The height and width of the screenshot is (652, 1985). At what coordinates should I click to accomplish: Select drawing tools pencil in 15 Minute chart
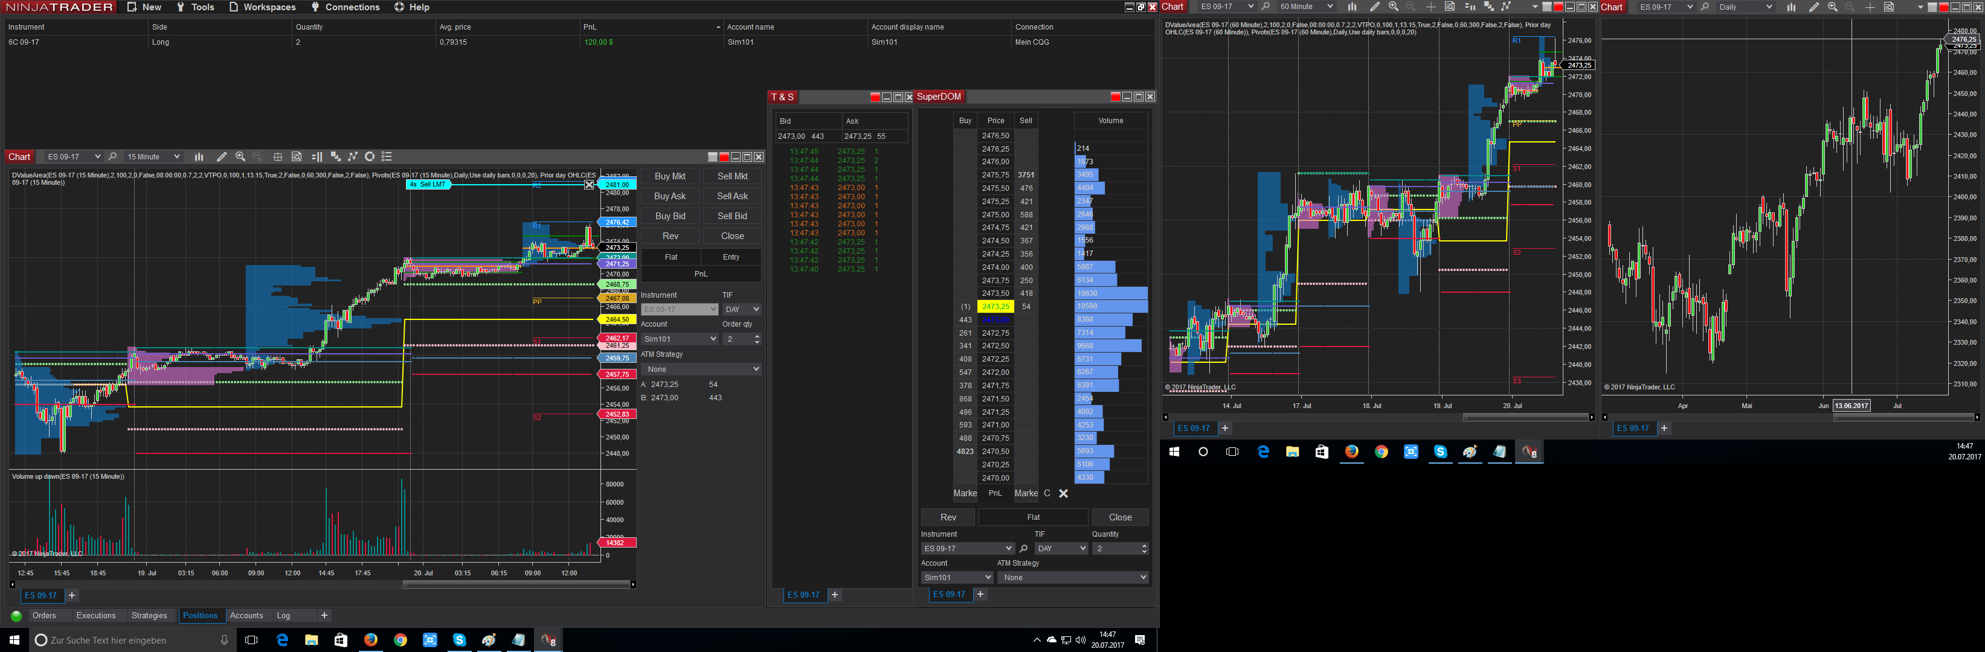222,157
